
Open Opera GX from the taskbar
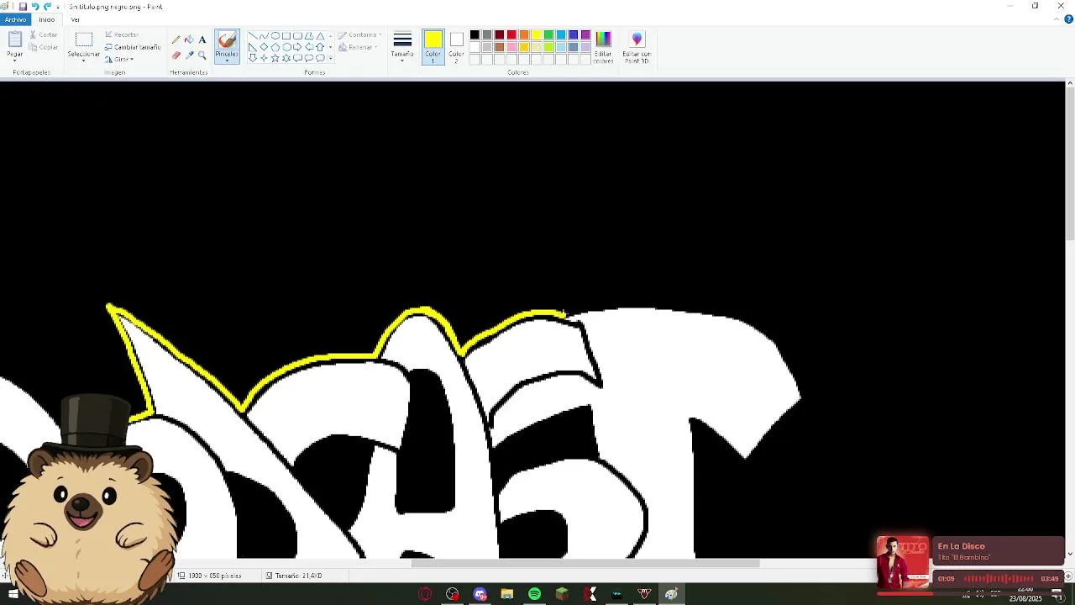(425, 594)
